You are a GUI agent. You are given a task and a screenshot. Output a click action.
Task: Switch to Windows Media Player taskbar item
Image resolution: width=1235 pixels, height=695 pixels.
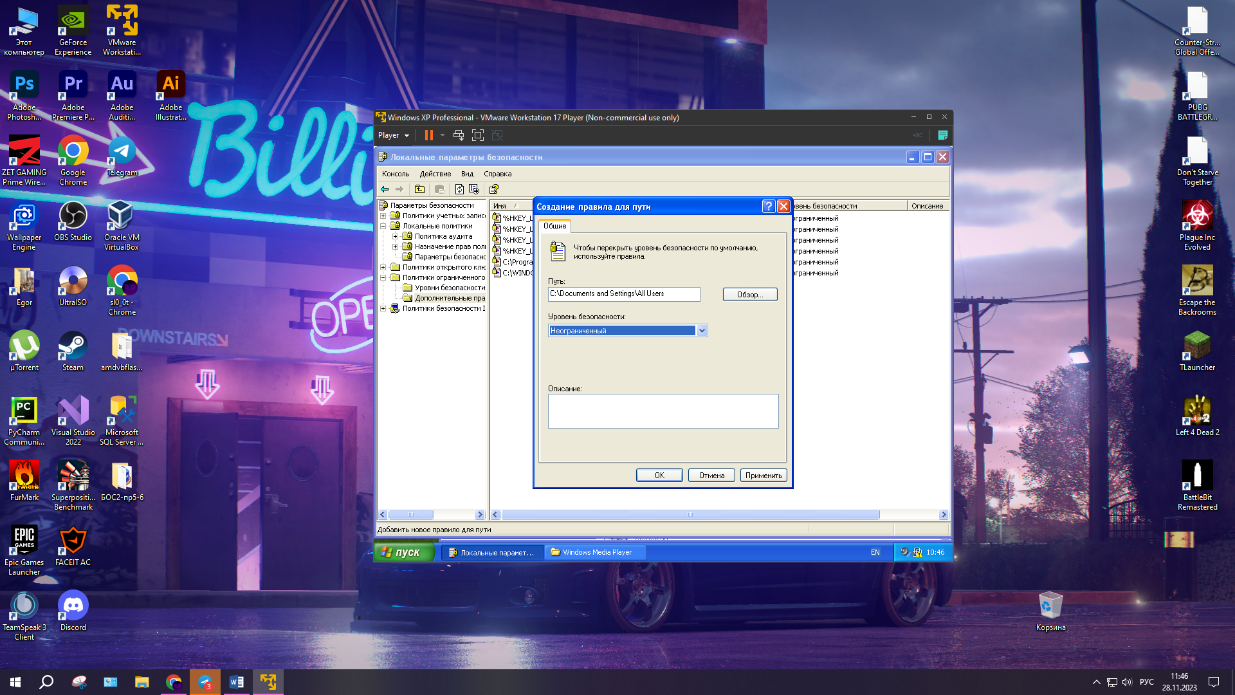pyautogui.click(x=594, y=552)
